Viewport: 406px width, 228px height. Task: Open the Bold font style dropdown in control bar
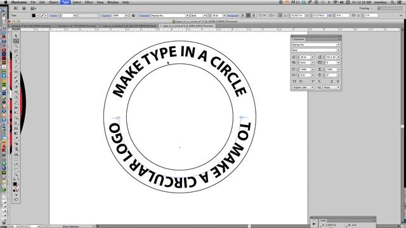pos(205,15)
